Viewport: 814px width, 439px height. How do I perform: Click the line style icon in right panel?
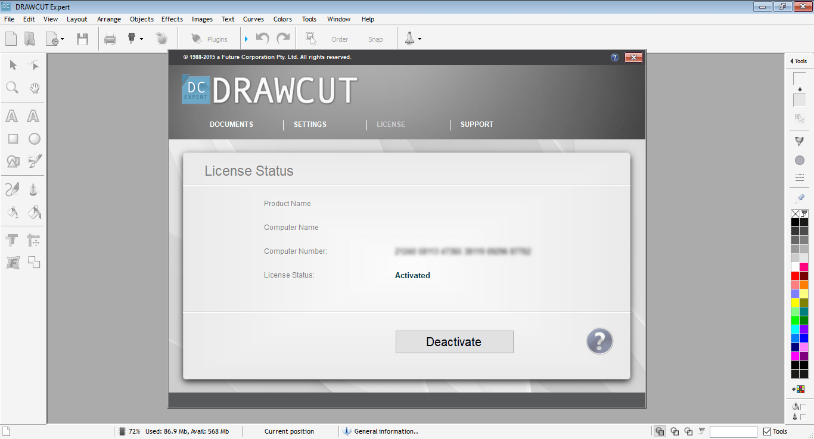800,178
